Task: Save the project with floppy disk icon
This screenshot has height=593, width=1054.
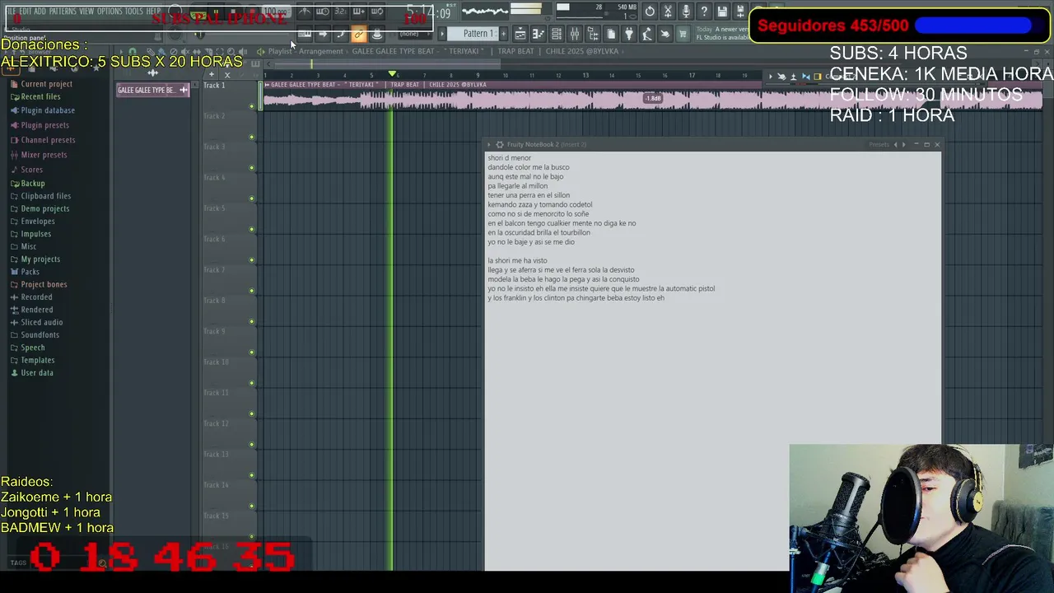Action: click(x=722, y=12)
